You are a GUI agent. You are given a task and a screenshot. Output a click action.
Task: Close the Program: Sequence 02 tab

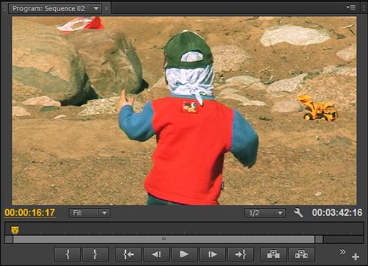tap(107, 8)
